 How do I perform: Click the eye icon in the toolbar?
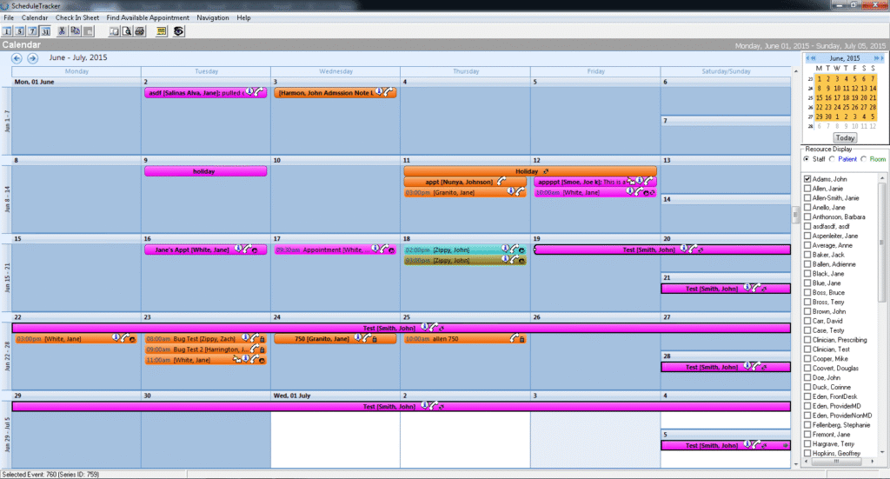pyautogui.click(x=178, y=31)
